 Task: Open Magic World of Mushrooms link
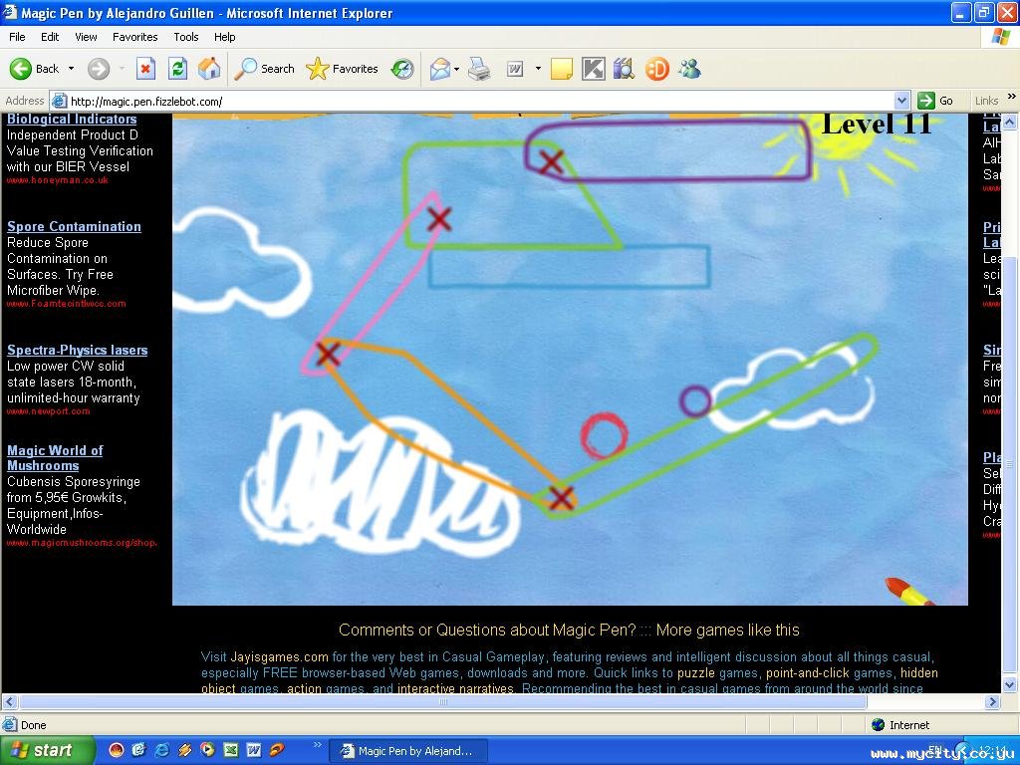tap(55, 458)
